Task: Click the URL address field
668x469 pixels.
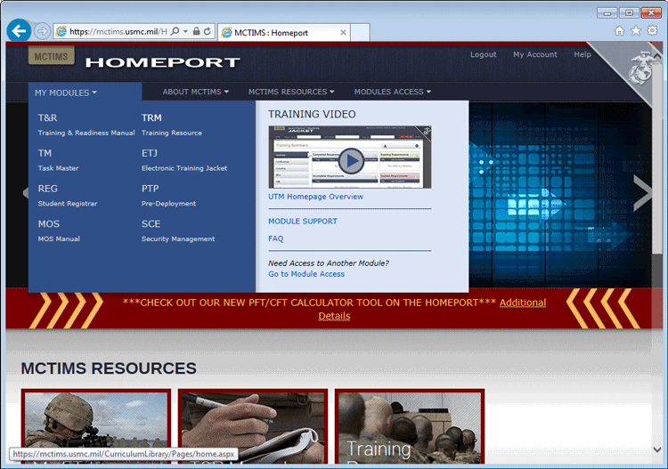Action: [118, 31]
